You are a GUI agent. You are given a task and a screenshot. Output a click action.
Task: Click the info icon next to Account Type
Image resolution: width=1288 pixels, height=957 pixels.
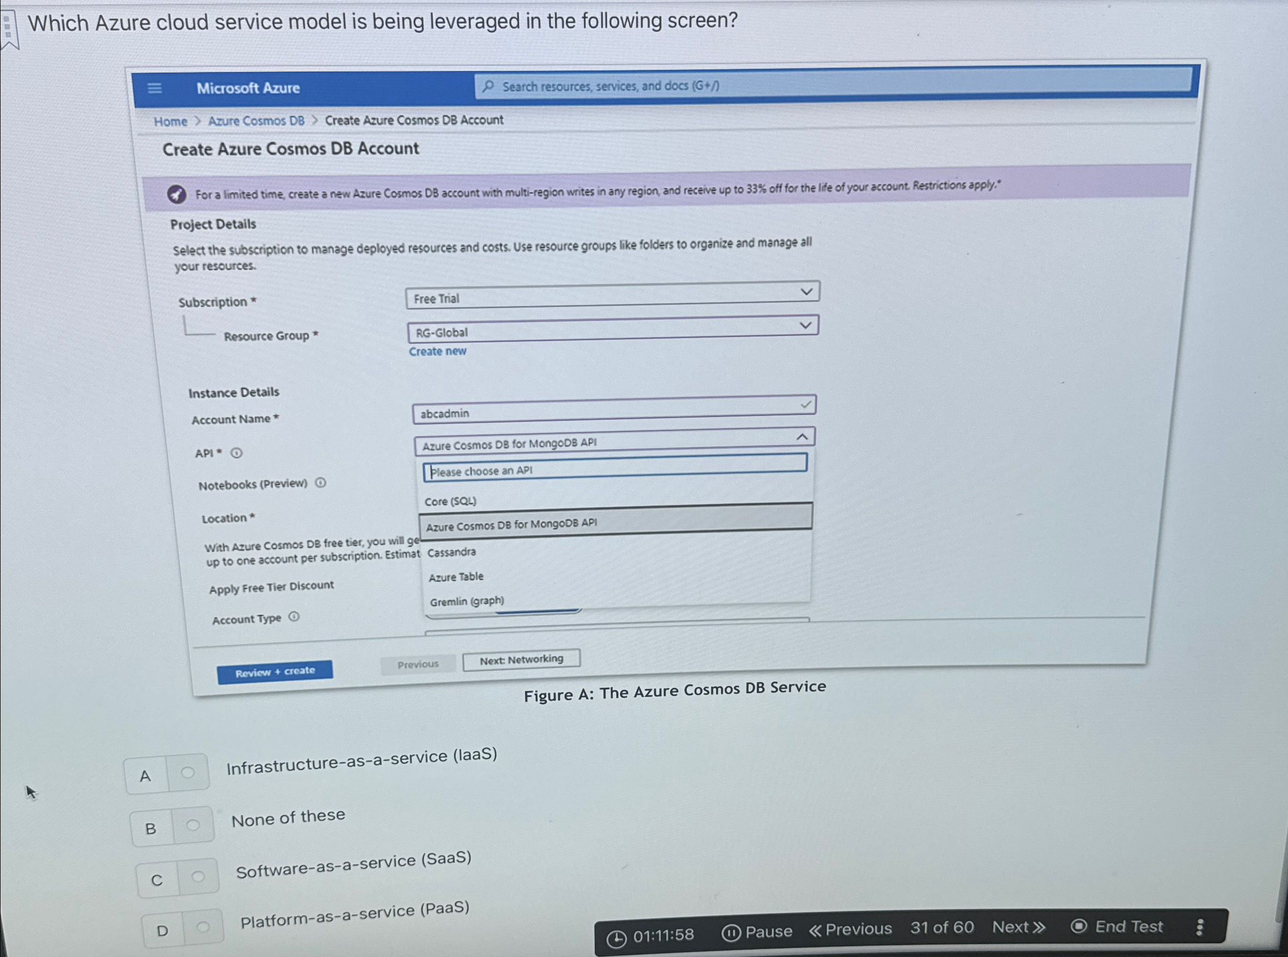296,617
